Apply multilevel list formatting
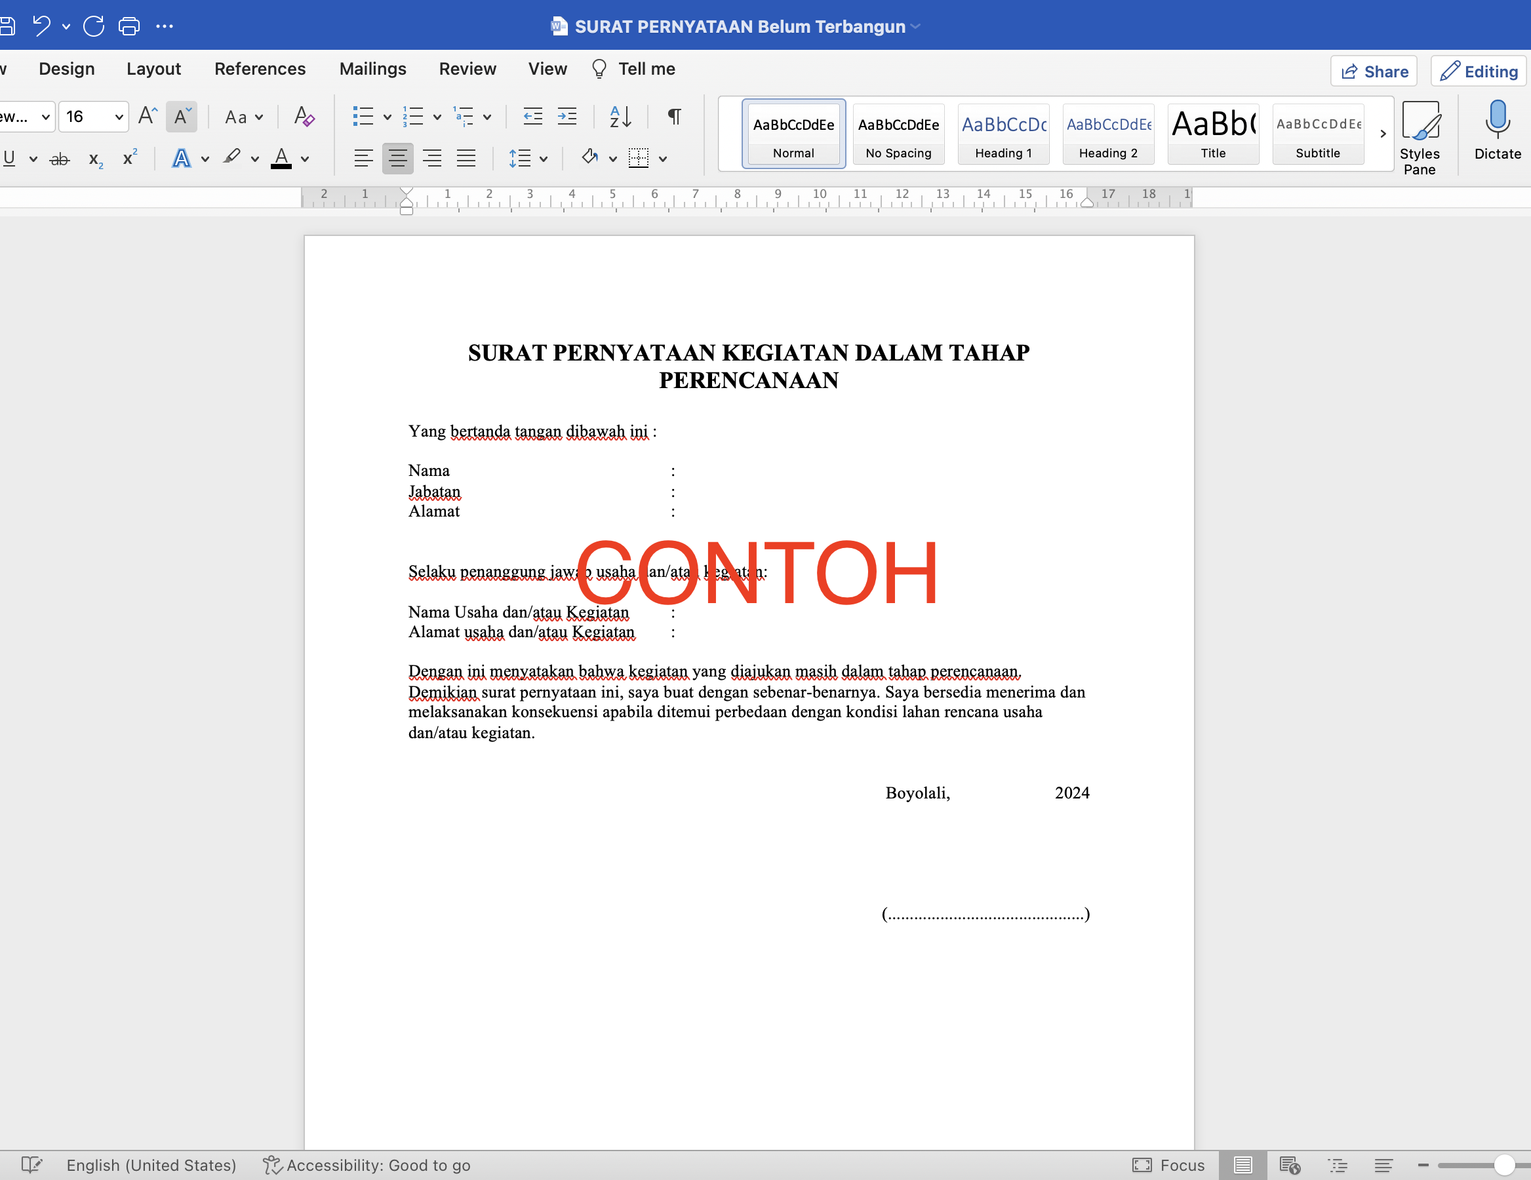 click(x=464, y=115)
